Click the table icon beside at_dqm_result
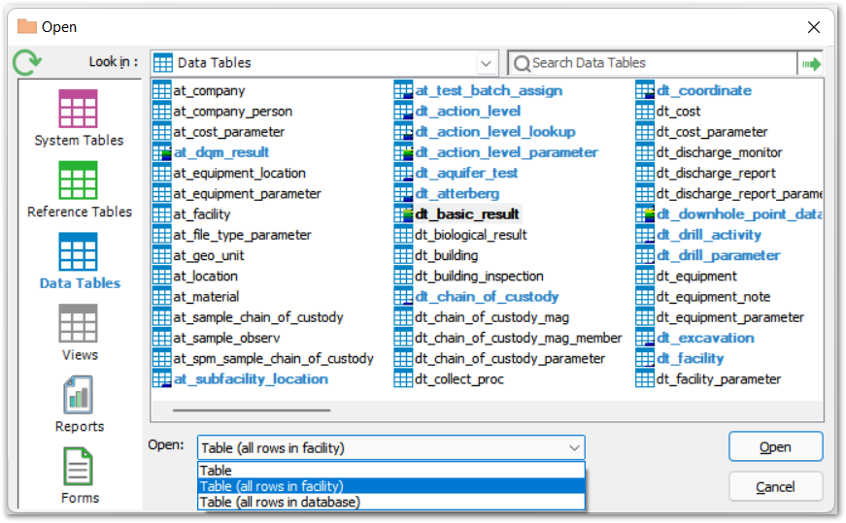The image size is (846, 523). [161, 152]
